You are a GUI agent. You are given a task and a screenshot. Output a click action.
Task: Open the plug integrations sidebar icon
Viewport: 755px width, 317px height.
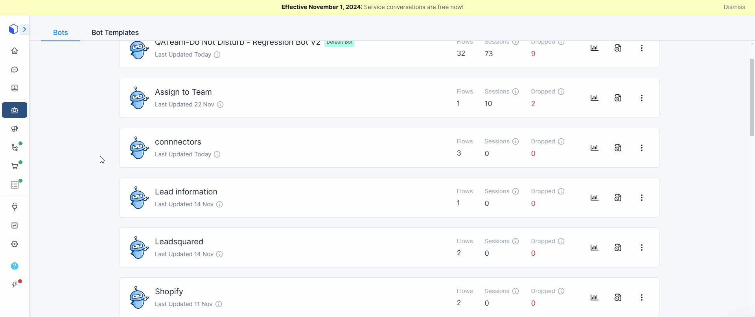[x=15, y=207]
